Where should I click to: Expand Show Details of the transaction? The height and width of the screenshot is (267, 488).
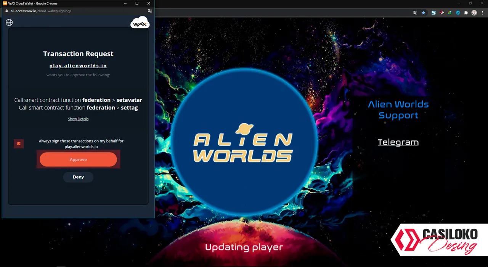coord(78,119)
